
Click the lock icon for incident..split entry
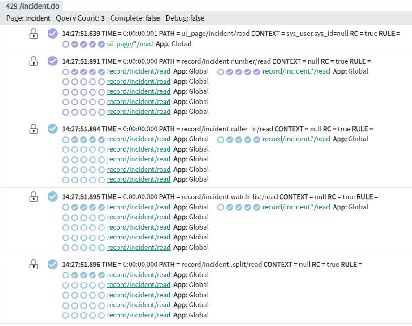point(34,265)
